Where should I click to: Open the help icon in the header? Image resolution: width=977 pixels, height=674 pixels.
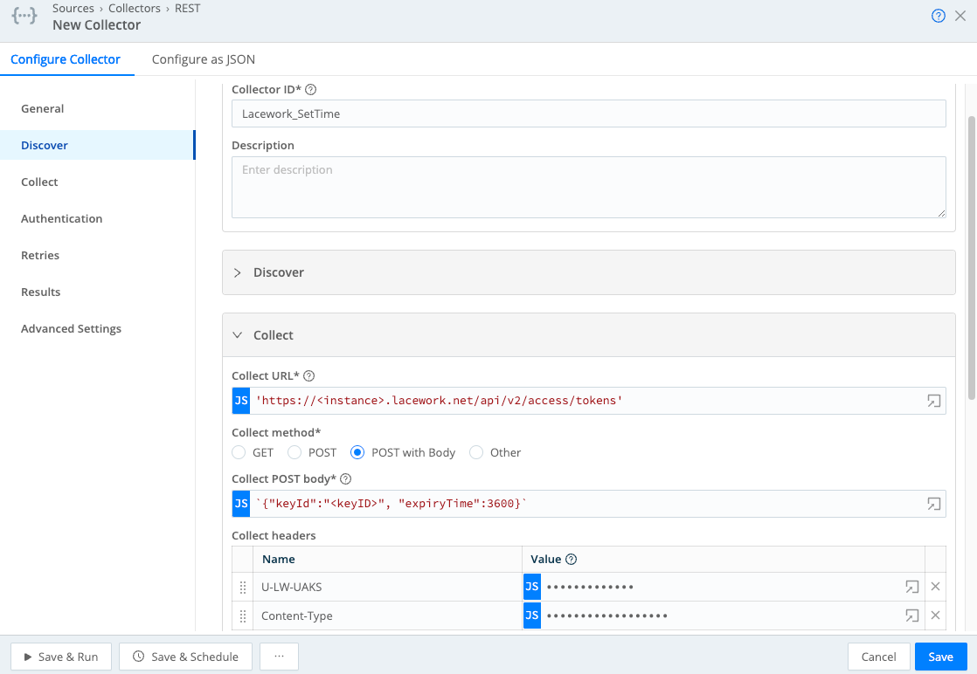(x=939, y=16)
